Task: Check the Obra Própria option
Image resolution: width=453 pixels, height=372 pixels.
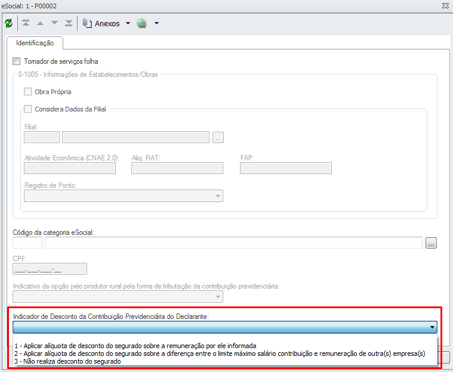Action: click(x=27, y=92)
